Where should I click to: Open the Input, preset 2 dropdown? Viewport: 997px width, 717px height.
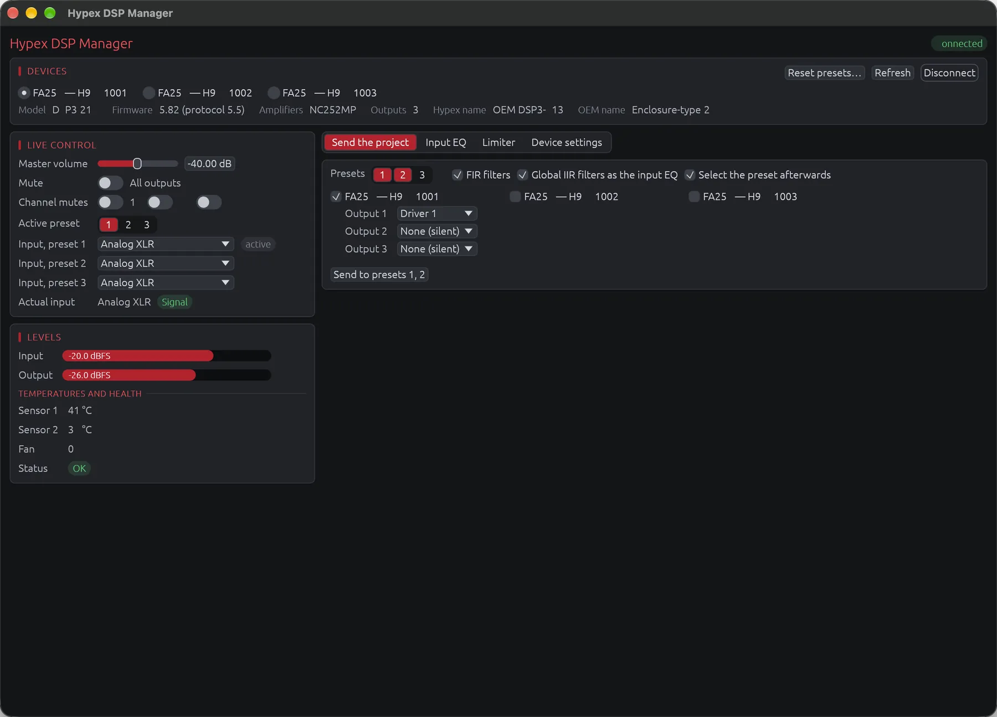166,264
